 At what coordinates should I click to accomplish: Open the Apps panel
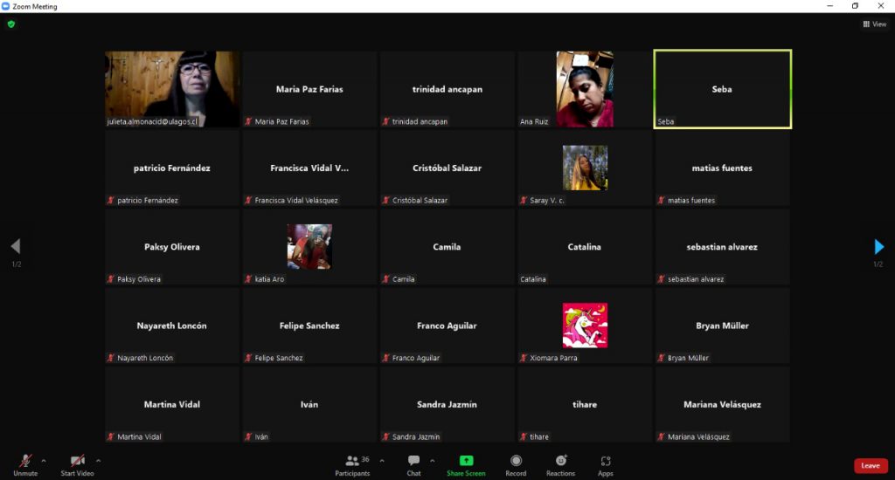(x=605, y=462)
